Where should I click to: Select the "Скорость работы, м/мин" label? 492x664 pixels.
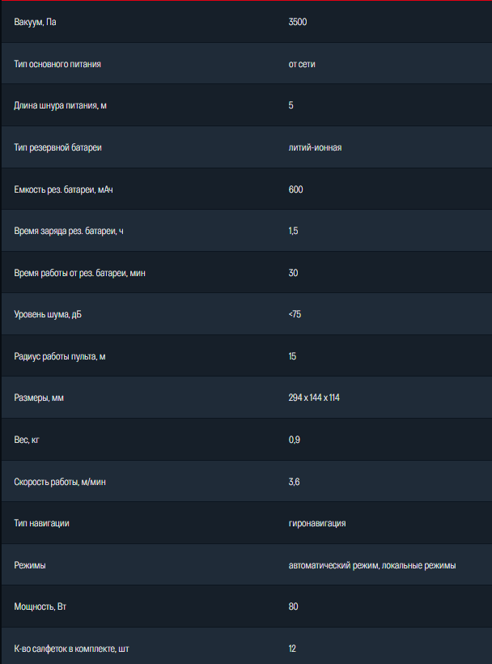60,482
